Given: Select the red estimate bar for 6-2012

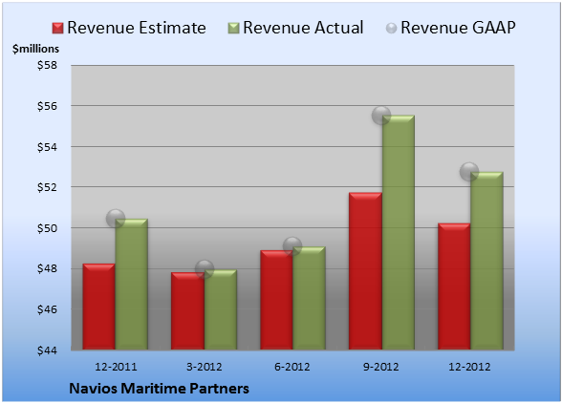Looking at the screenshot, I should (x=276, y=300).
